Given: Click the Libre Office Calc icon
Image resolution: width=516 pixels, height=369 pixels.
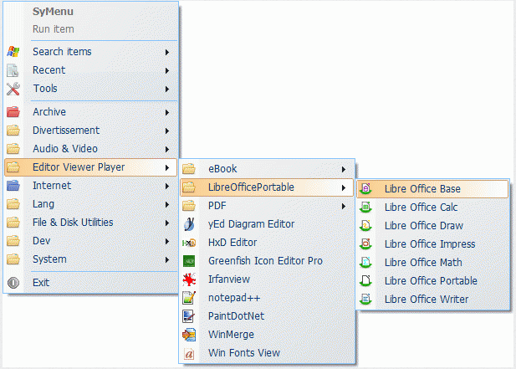Looking at the screenshot, I should point(365,207).
